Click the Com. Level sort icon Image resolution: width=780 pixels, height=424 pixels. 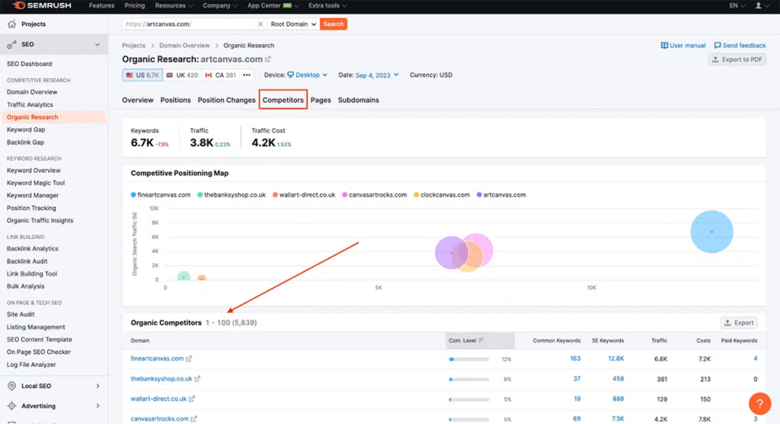click(481, 340)
